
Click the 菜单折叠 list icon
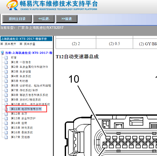tap(21, 44)
